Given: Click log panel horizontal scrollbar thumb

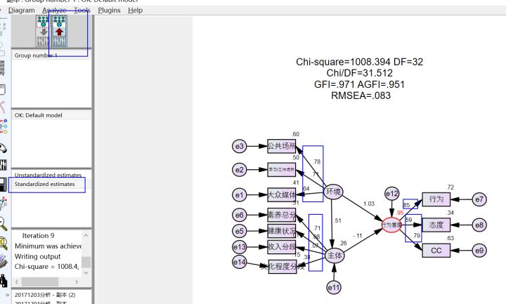Looking at the screenshot, I should (x=40, y=282).
